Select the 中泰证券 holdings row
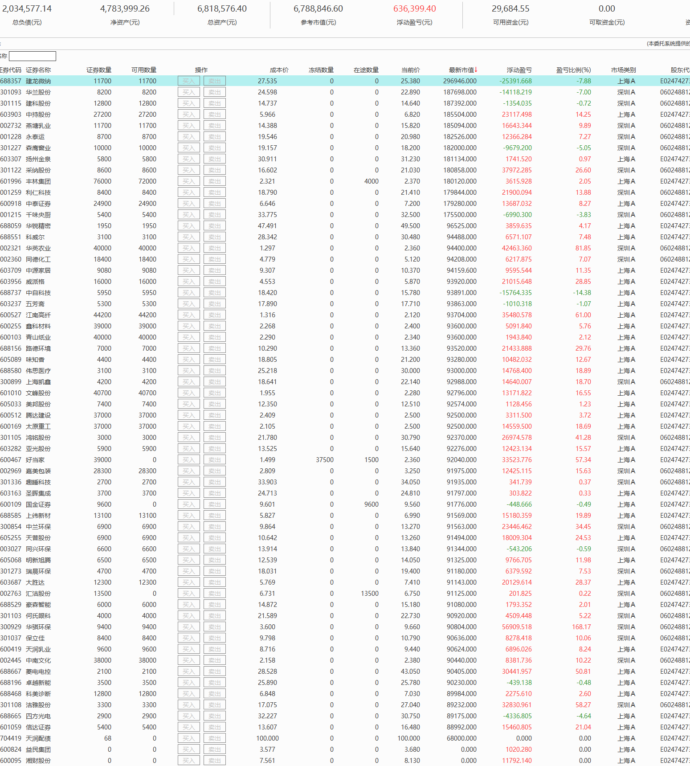Screen dimensions: 690x766 38,204
